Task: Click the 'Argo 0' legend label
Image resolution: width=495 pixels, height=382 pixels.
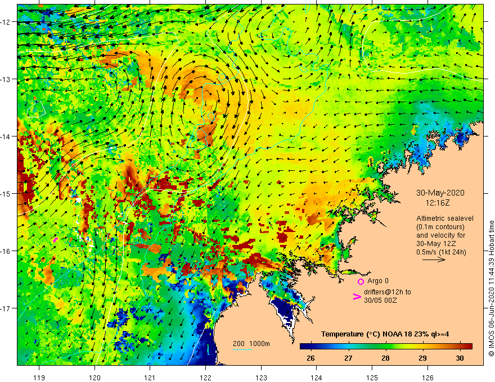Action: [377, 281]
